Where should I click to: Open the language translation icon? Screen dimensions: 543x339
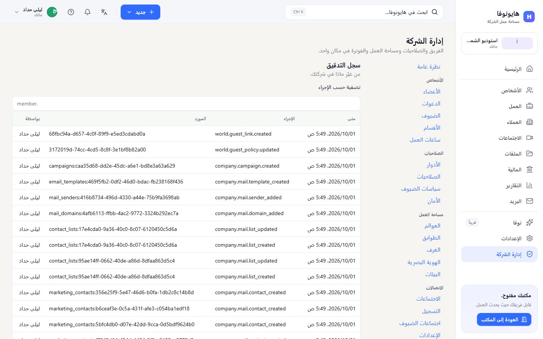tap(104, 12)
